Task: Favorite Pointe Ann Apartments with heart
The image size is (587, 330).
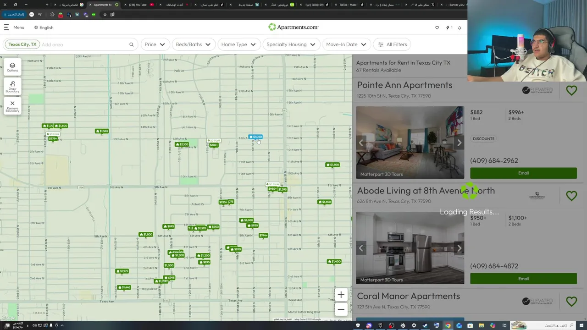Action: click(571, 90)
